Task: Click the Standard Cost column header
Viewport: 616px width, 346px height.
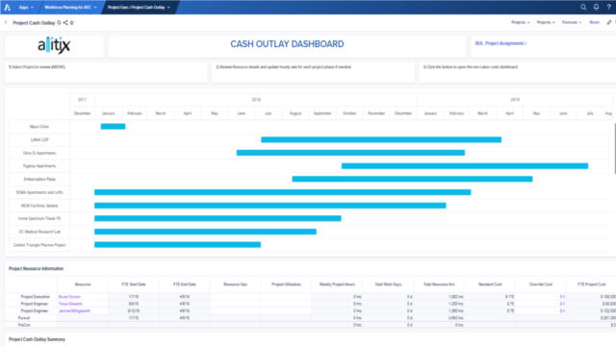Action: (490, 284)
